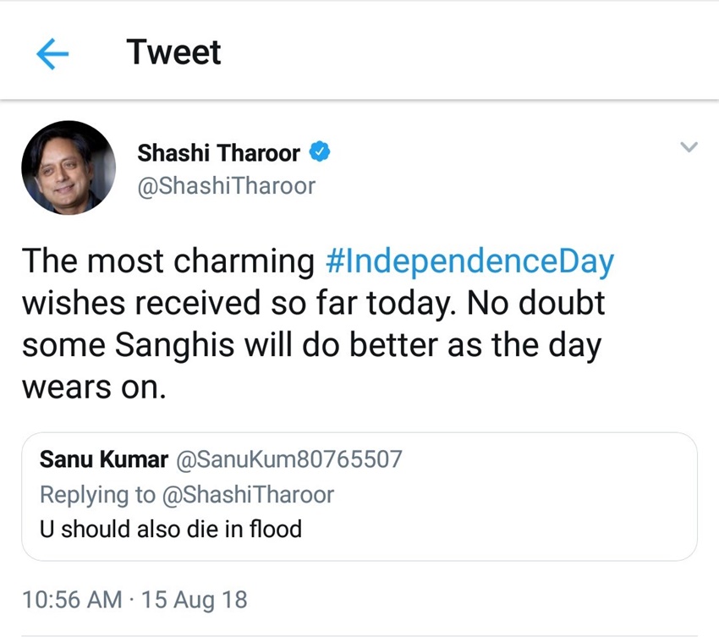Click the @ShashiTharoor handle below the name

click(226, 185)
